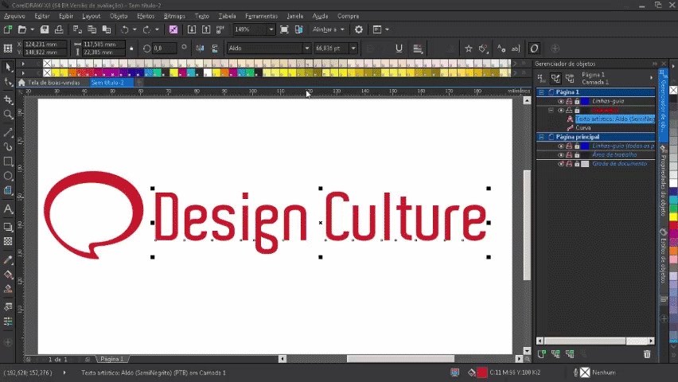This screenshot has width=678, height=382.
Task: Toggle visibility of Área de trabalho layer
Action: 560,154
